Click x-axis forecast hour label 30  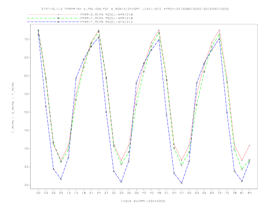[114, 193]
